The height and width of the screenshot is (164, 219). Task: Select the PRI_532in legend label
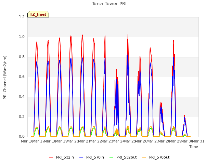(x=65, y=157)
